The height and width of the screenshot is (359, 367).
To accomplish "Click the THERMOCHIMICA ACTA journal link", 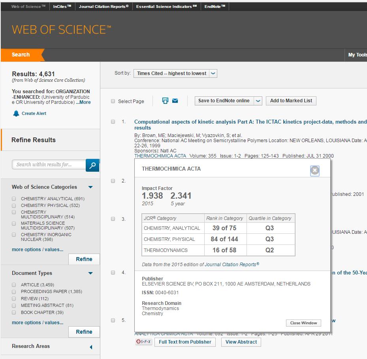I will 160,156.
